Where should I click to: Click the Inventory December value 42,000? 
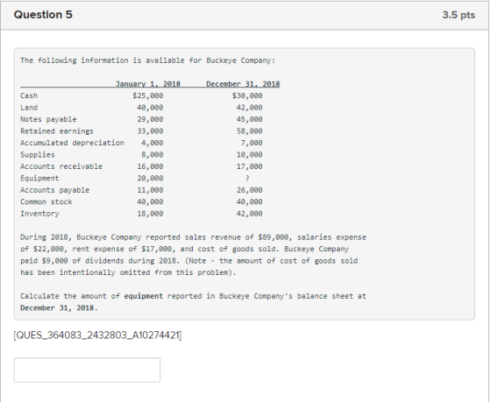(250, 214)
